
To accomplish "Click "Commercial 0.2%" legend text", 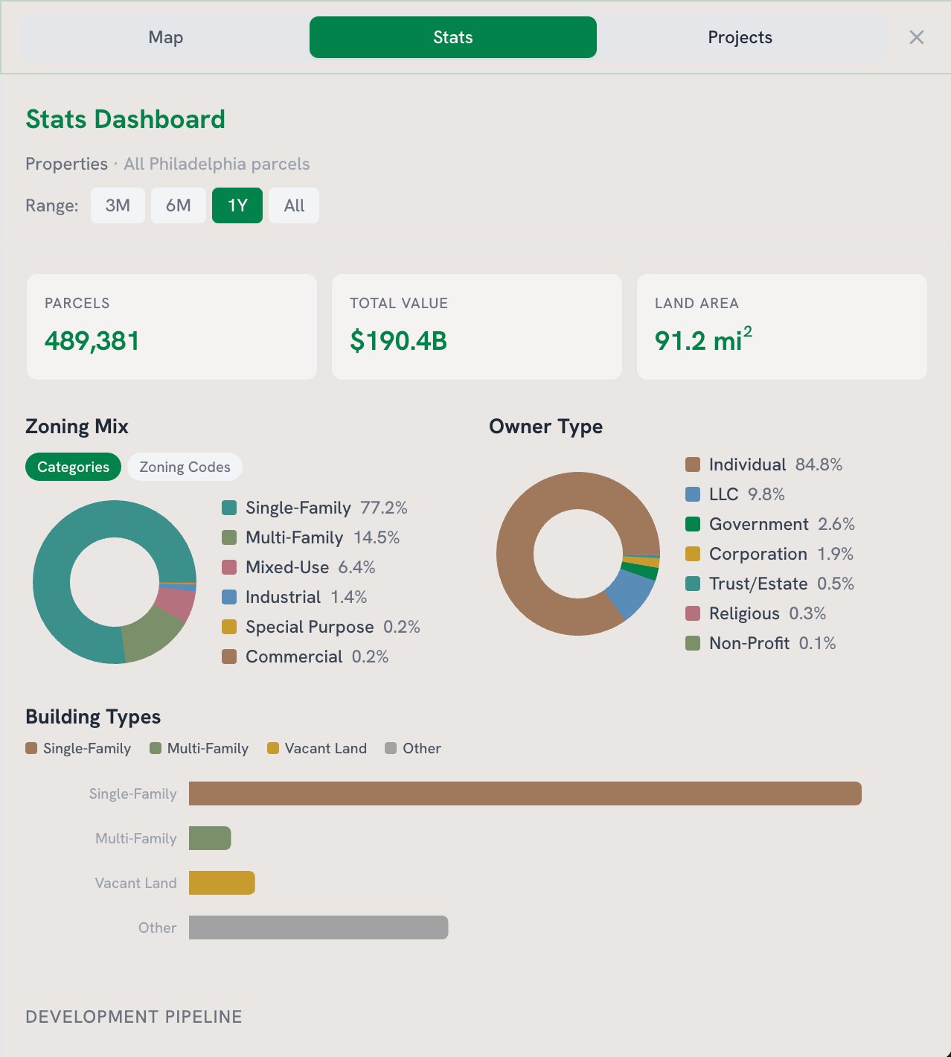I will 317,657.
